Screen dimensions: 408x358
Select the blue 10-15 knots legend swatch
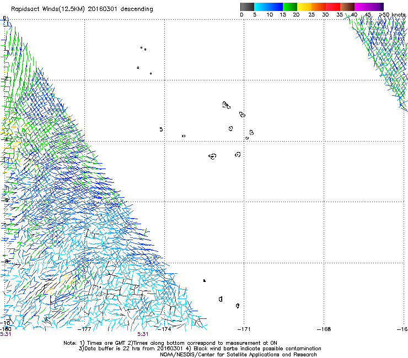tap(276, 7)
